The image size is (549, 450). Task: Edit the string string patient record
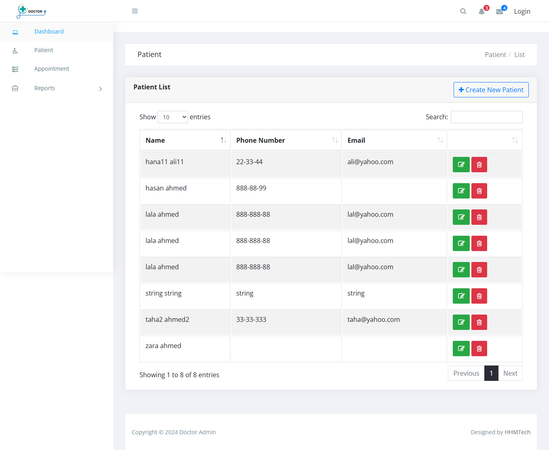coord(461,296)
